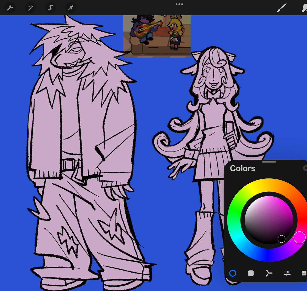Switch to Classic color mode
The height and width of the screenshot is (291, 307).
(251, 273)
